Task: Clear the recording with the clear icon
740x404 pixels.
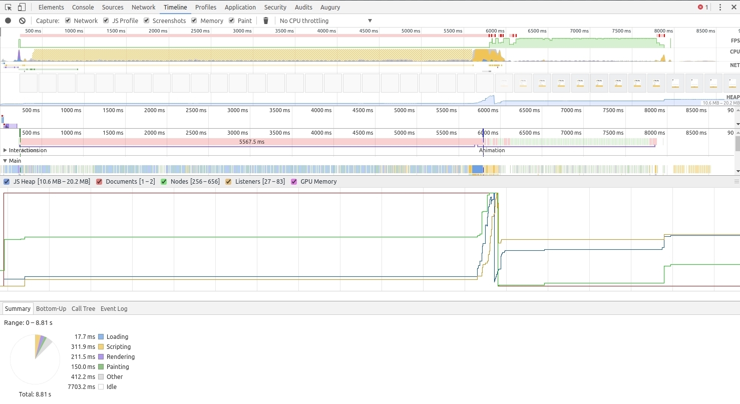Action: tap(22, 21)
